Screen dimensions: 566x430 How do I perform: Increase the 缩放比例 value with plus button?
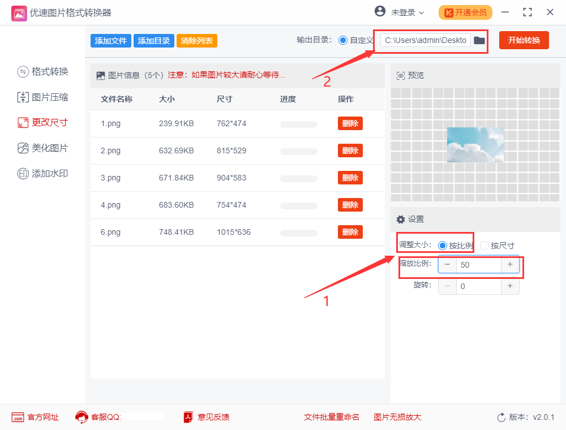click(x=510, y=264)
